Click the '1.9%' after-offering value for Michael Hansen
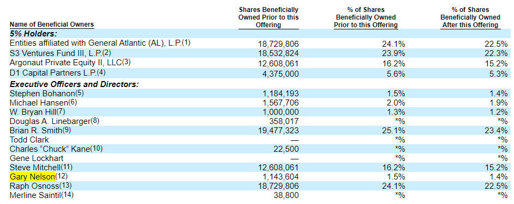This screenshot has height=204, width=514. (499, 103)
